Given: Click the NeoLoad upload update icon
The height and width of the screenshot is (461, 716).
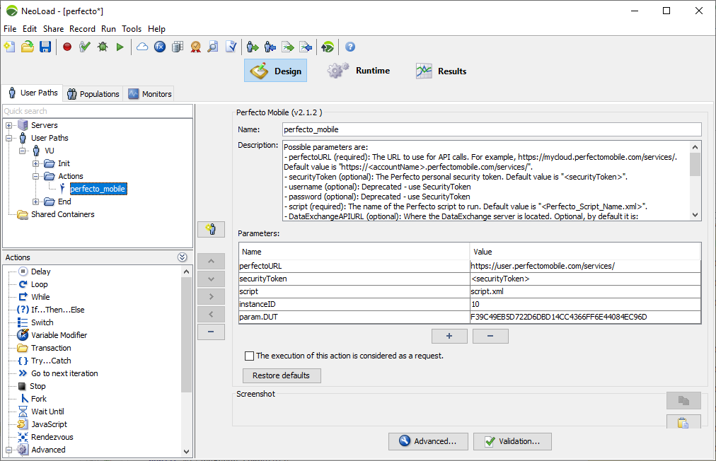Looking at the screenshot, I should coord(328,47).
